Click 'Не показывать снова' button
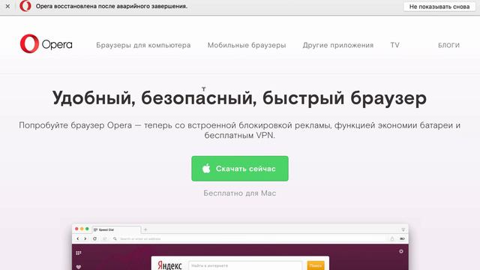Screen dimensions: 480x270 (x=439, y=7)
